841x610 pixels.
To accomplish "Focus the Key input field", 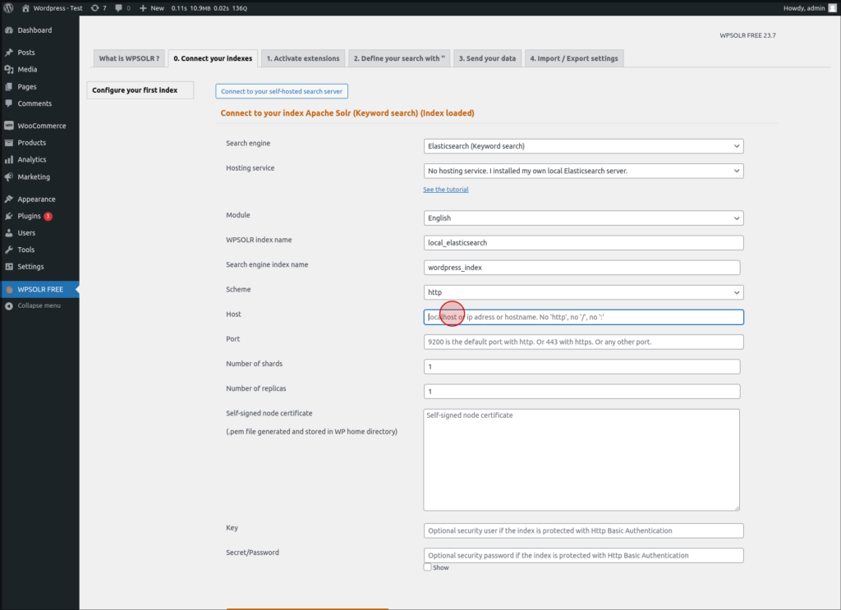I will 584,530.
